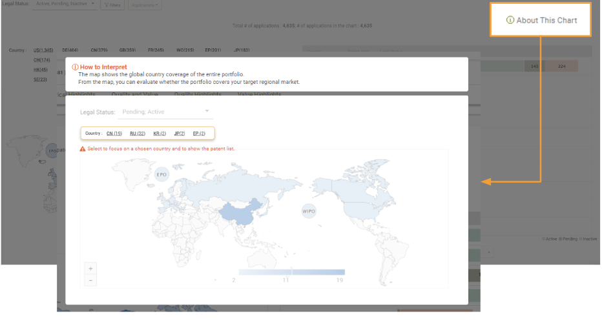Switch to the Value Highlights tab
This screenshot has height=320, width=602.
(x=260, y=94)
